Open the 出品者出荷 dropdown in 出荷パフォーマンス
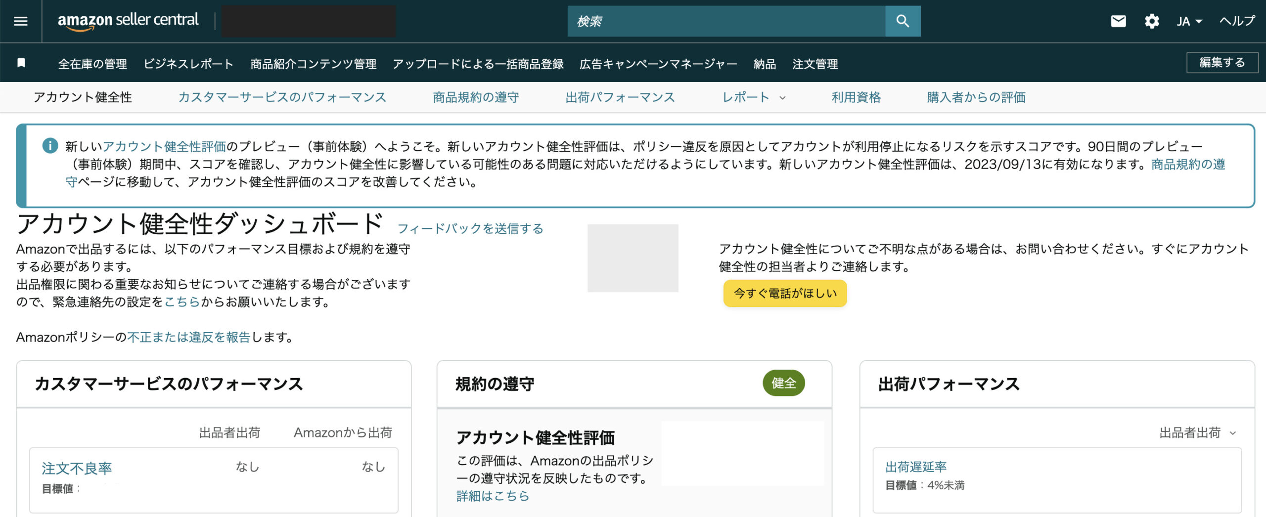This screenshot has width=1266, height=517. click(1198, 432)
